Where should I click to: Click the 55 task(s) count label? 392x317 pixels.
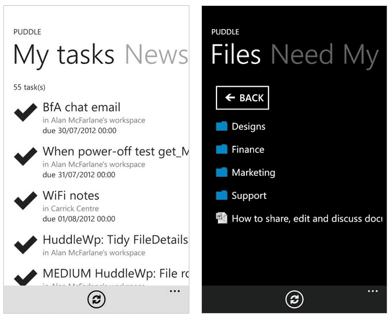[30, 87]
